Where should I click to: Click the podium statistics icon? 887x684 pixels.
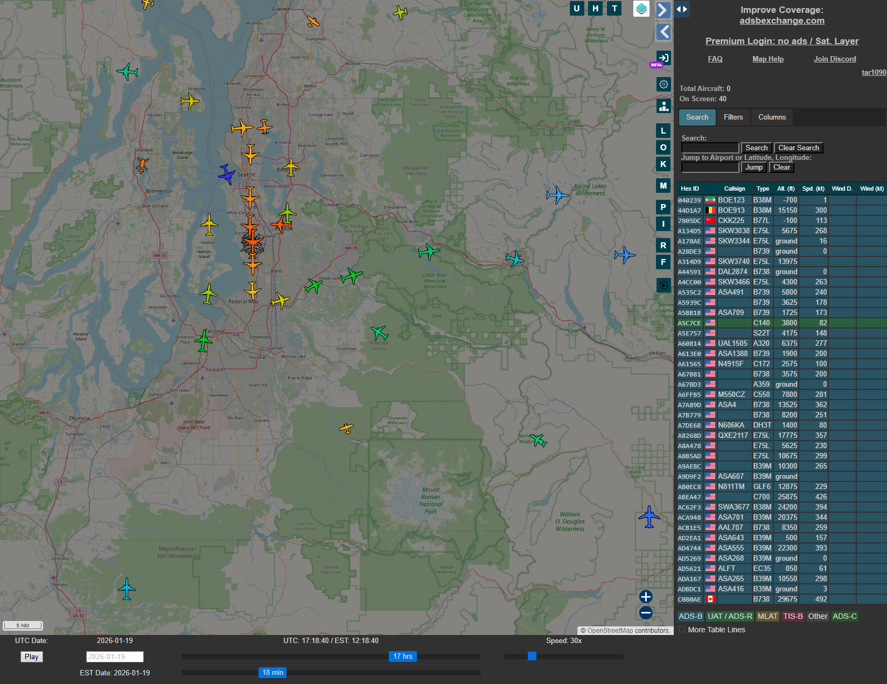point(663,106)
